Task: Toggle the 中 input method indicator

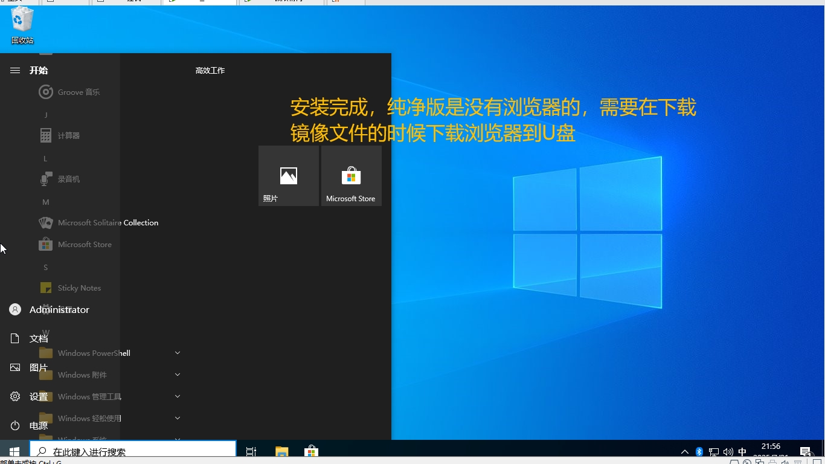Action: coord(742,451)
